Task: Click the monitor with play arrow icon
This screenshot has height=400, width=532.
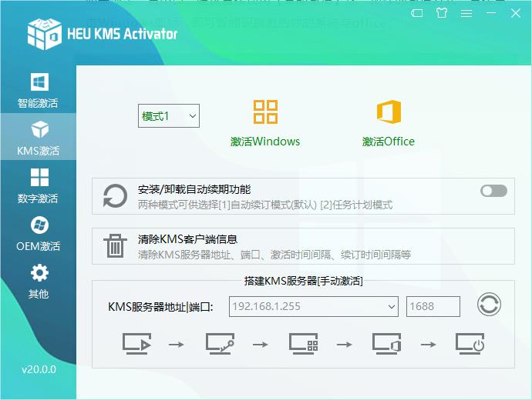Action: pyautogui.click(x=136, y=344)
